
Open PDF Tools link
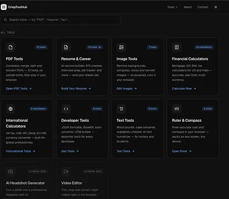pyautogui.click(x=19, y=88)
